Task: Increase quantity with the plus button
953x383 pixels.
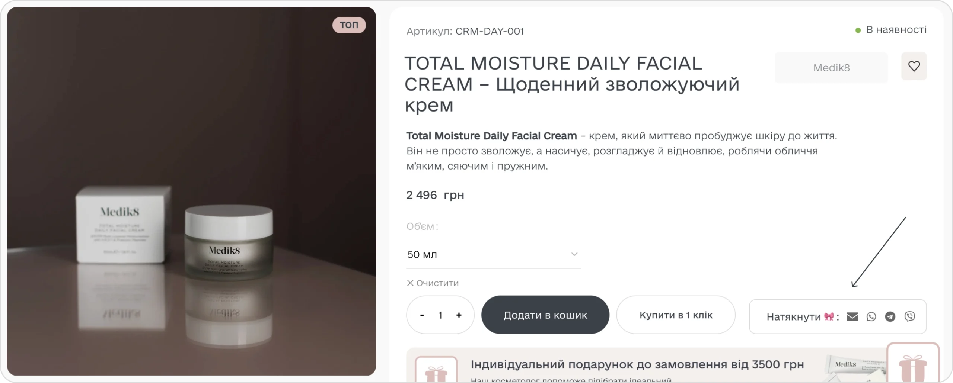Action: pyautogui.click(x=459, y=315)
